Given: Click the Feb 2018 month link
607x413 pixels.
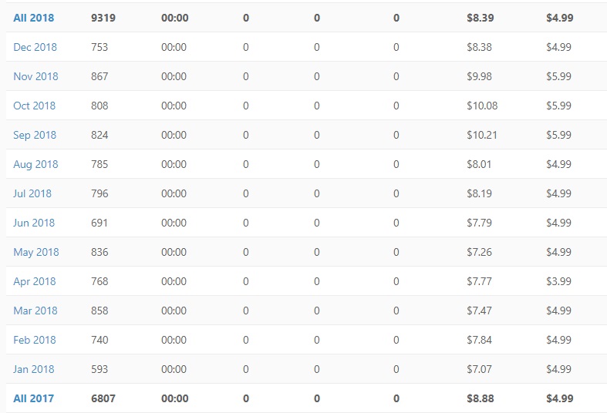Looking at the screenshot, I should pyautogui.click(x=35, y=340).
